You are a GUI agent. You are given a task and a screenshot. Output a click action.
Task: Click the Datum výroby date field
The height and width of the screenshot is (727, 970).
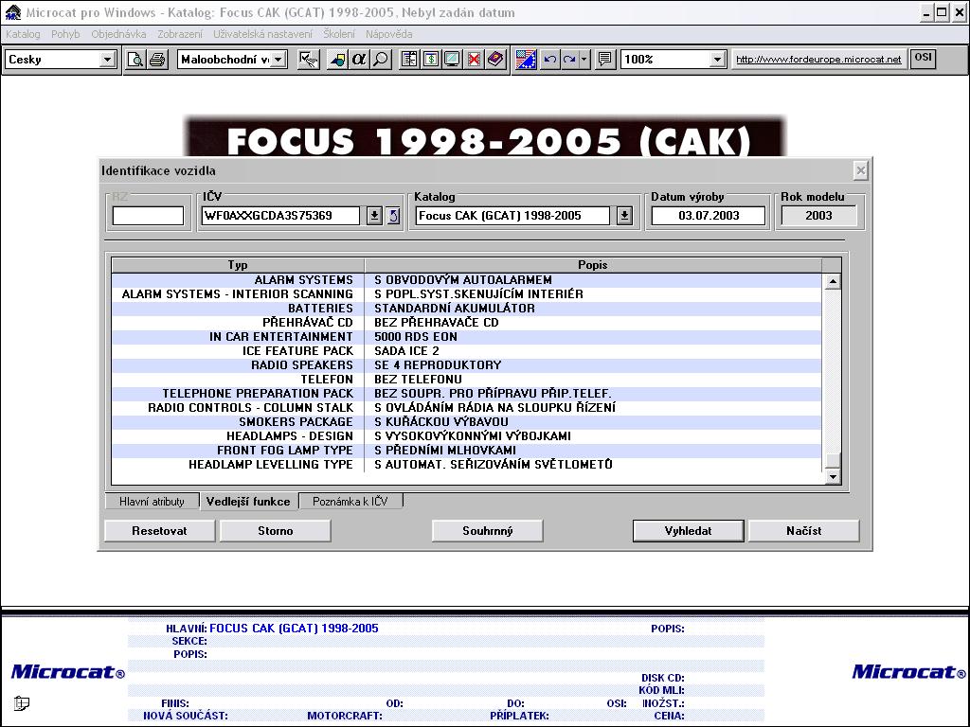tap(709, 216)
